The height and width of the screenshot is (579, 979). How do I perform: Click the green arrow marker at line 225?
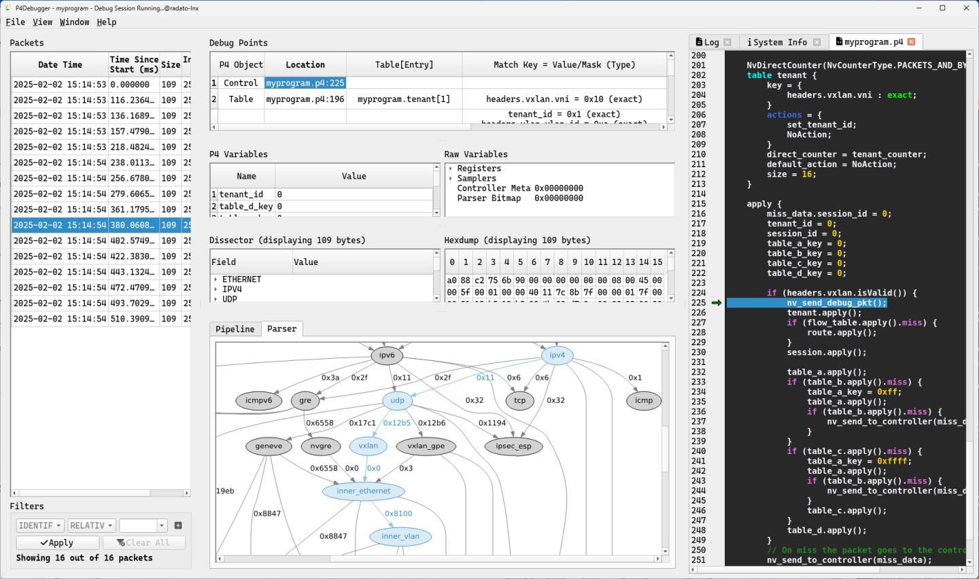[716, 303]
